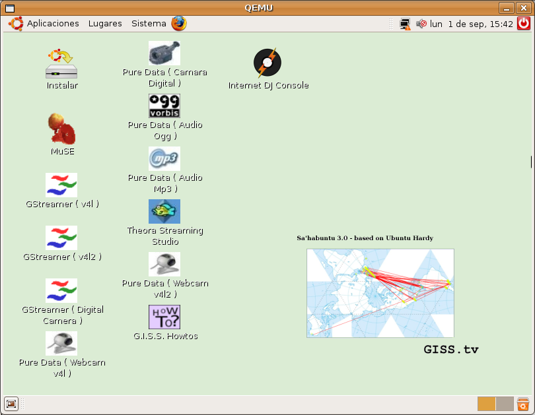Minimize the QEMU window
The image size is (535, 415).
(507, 8)
